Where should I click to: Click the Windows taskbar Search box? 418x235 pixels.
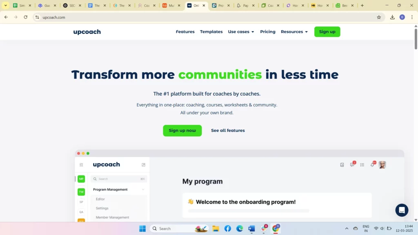click(x=176, y=228)
